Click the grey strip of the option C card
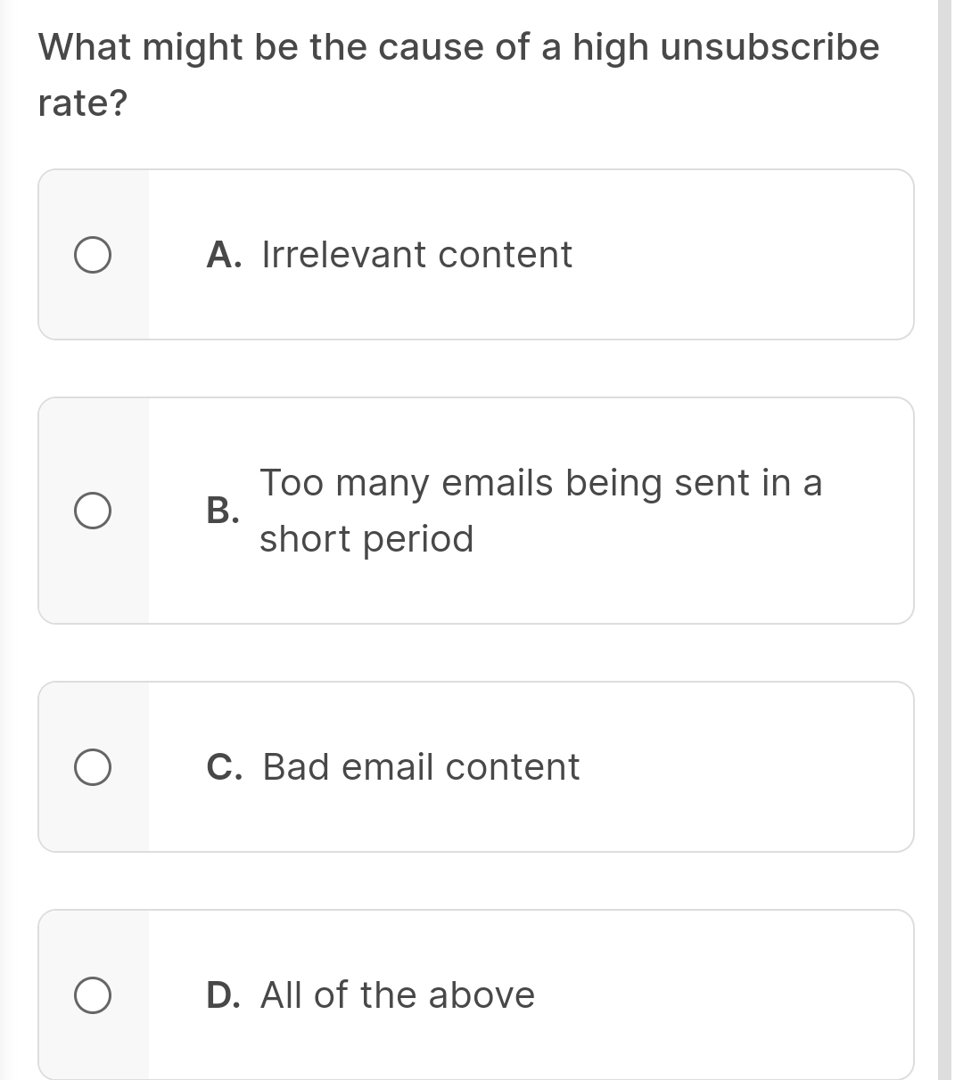Screen dimensions: 963x1080 pos(129,815)
